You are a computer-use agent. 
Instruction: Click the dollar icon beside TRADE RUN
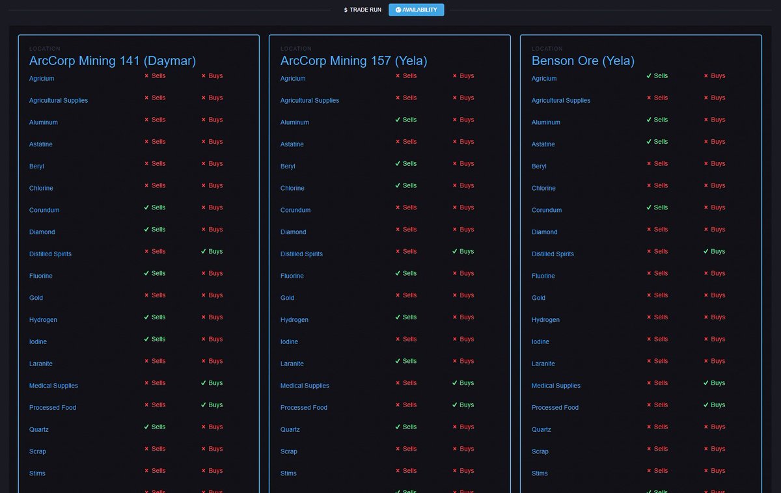[344, 9]
